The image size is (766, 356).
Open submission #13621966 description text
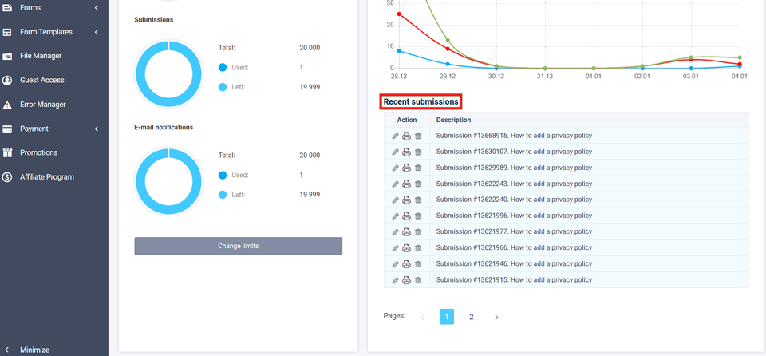(x=514, y=248)
